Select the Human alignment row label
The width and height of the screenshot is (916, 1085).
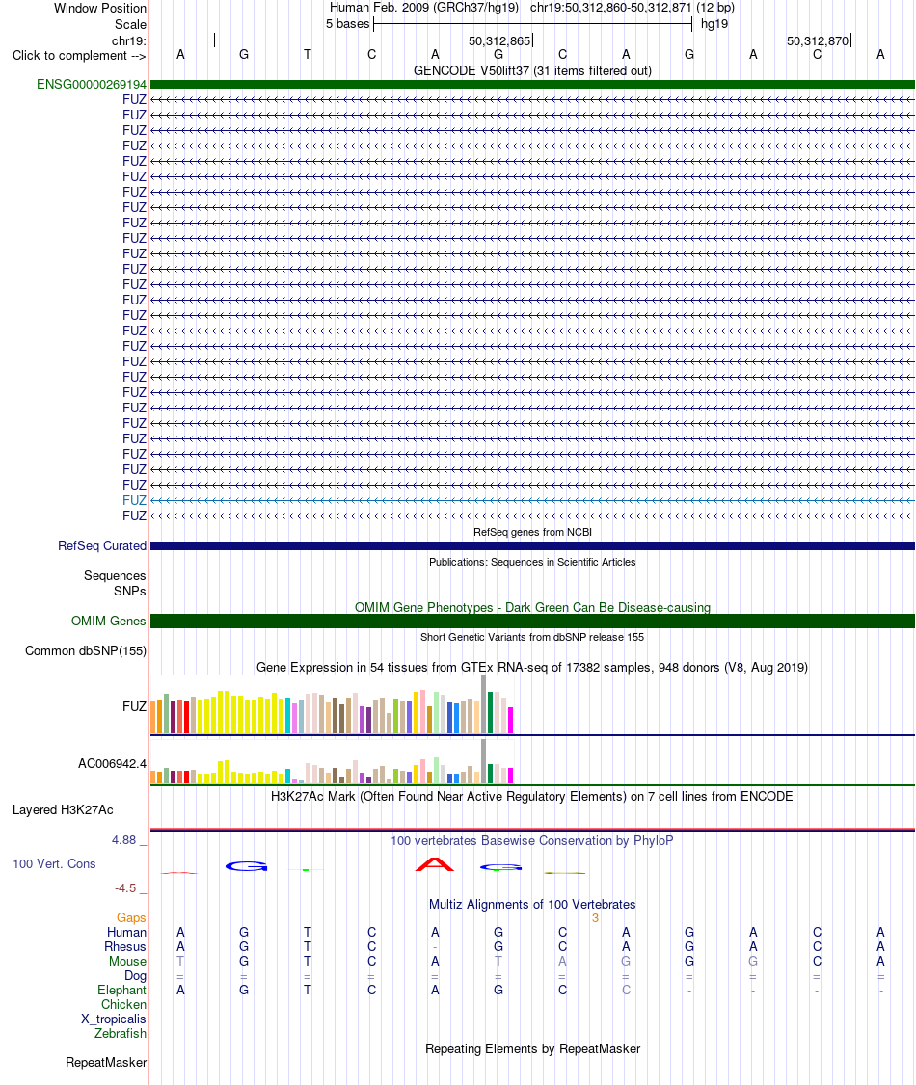pyautogui.click(x=126, y=932)
